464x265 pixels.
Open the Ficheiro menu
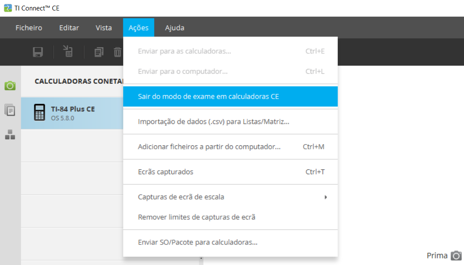(x=29, y=28)
